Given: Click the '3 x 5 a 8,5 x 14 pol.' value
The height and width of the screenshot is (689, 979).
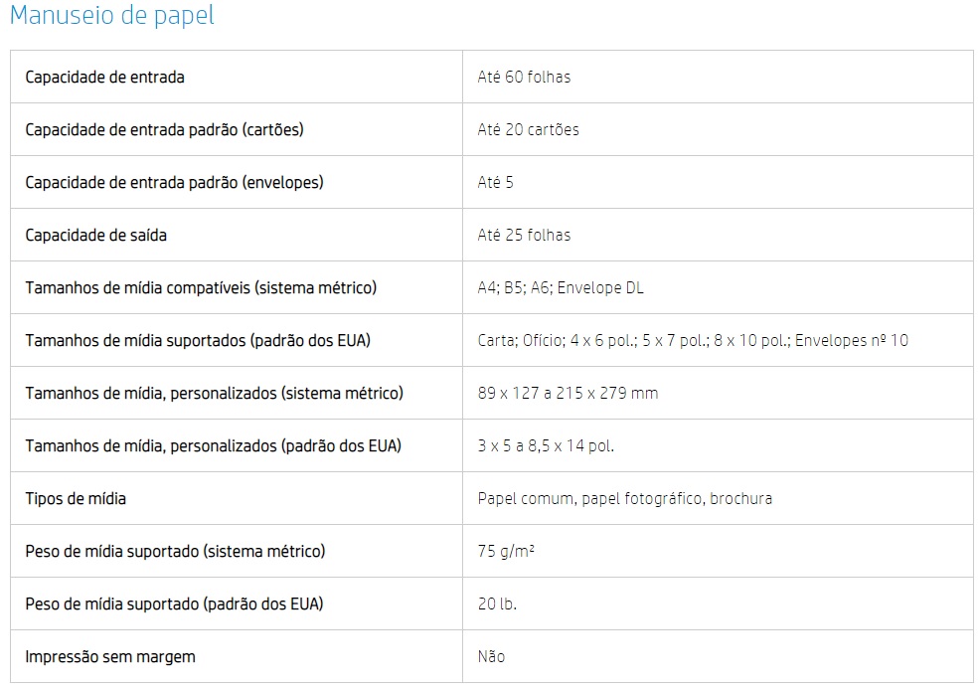Looking at the screenshot, I should click(x=546, y=446).
